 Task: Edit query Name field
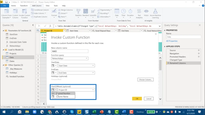tap(183, 37)
